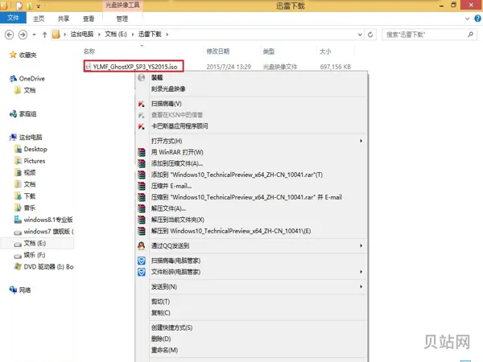The image size is (483, 362).
Task: Expand the address bar history dropdown
Action: point(360,35)
